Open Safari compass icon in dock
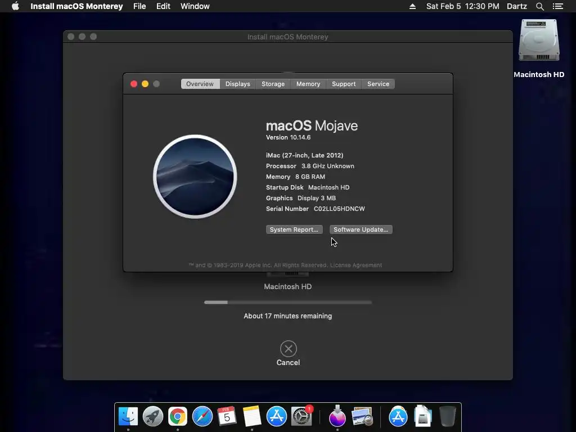 point(202,416)
